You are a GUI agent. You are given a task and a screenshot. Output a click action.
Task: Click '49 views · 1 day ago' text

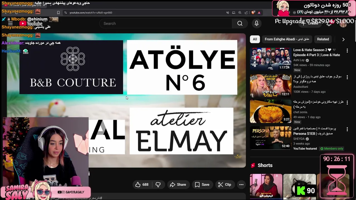tap(307, 117)
